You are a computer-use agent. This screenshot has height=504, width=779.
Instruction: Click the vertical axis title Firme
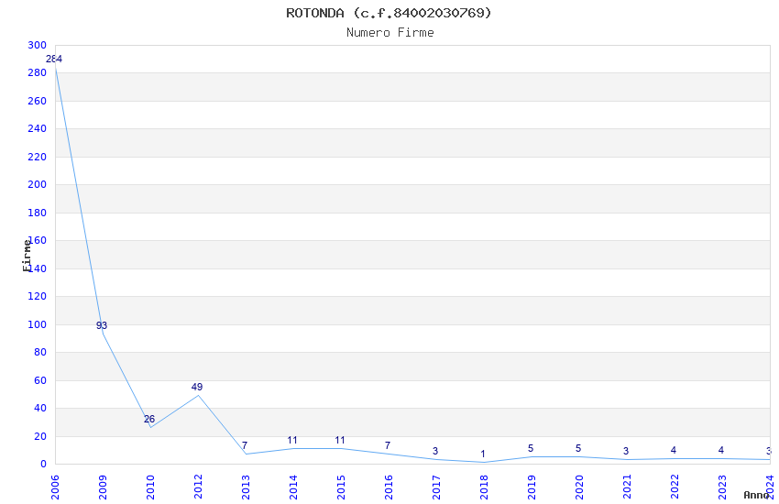pyautogui.click(x=27, y=256)
